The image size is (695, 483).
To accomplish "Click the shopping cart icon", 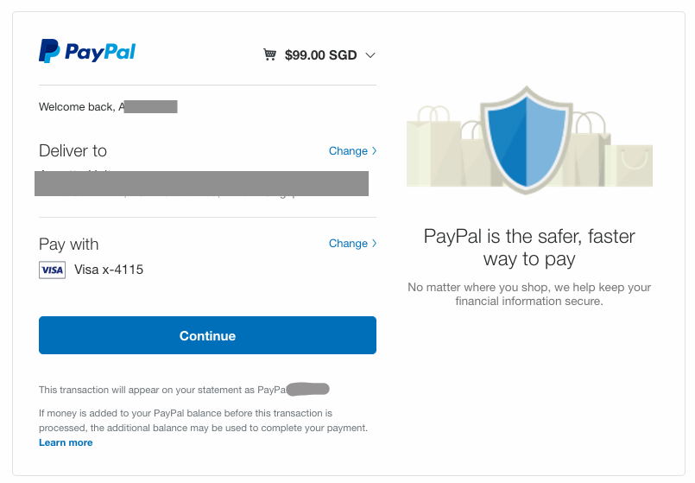I will point(270,55).
